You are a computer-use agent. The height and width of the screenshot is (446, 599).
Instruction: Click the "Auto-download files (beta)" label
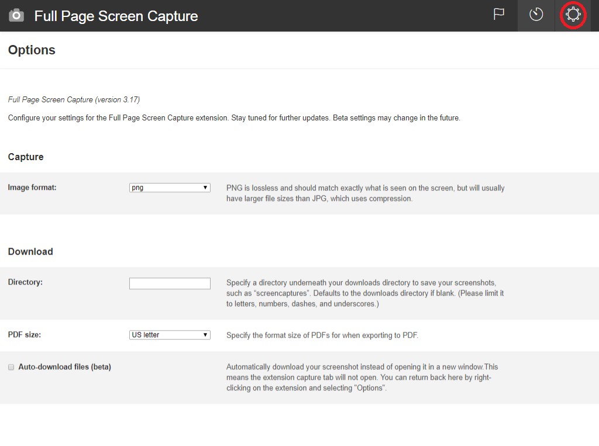64,367
